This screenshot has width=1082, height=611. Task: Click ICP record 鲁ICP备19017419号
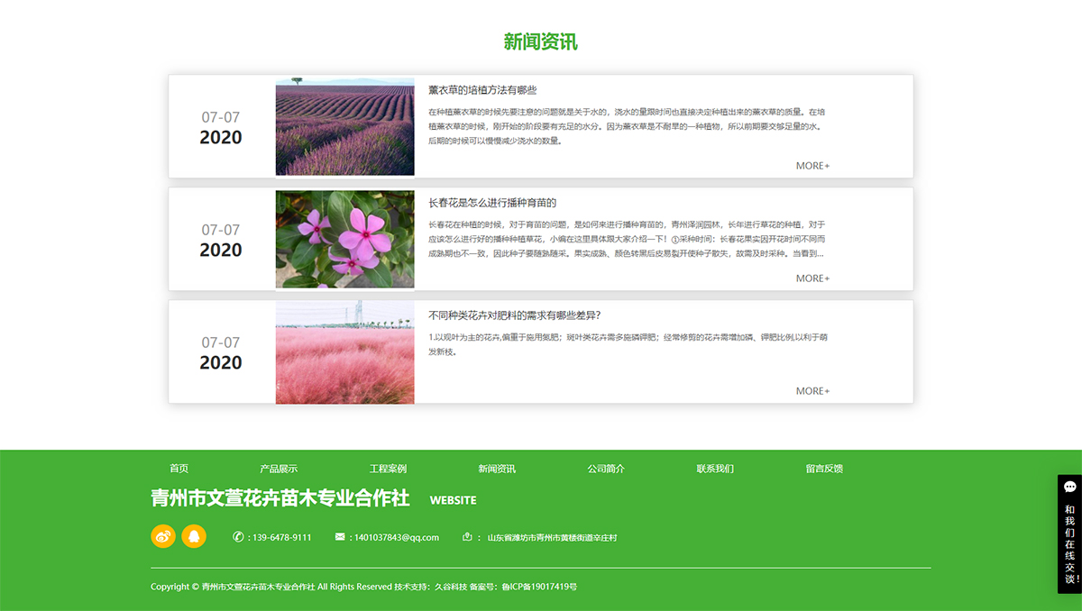(539, 587)
